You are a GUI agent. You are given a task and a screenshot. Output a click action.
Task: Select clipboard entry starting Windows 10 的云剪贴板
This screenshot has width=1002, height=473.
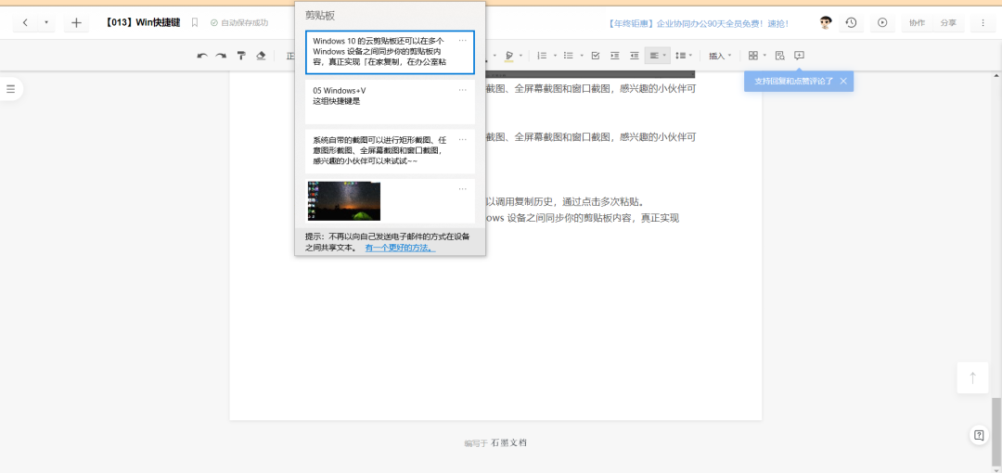click(x=390, y=52)
